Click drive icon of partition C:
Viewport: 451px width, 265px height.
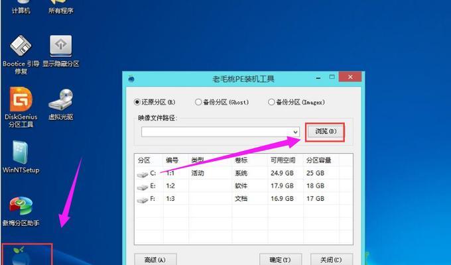[x=143, y=174]
